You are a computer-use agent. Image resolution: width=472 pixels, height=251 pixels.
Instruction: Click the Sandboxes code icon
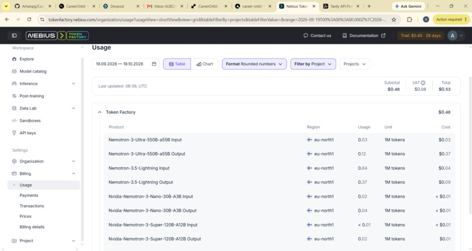click(14, 121)
